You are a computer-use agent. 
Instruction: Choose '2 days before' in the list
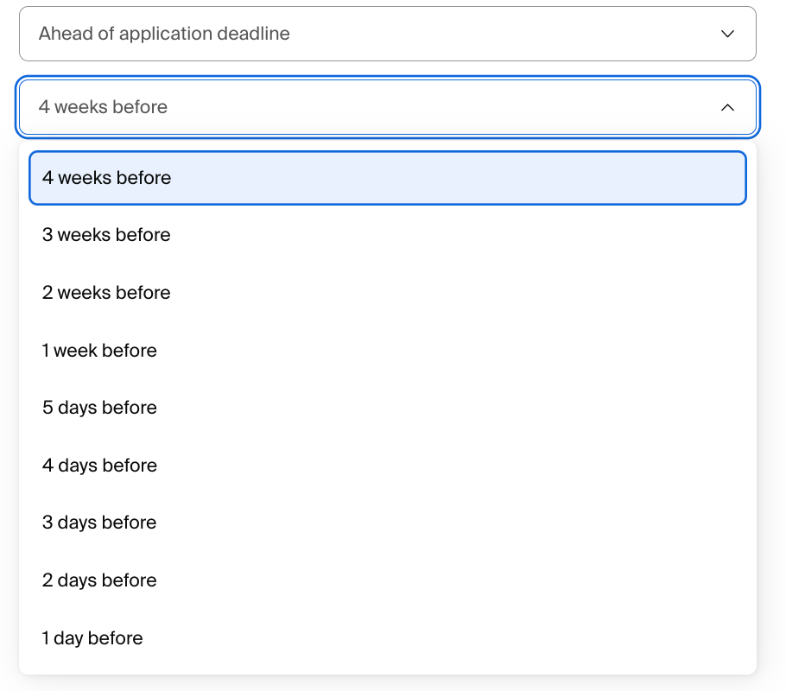(388, 580)
